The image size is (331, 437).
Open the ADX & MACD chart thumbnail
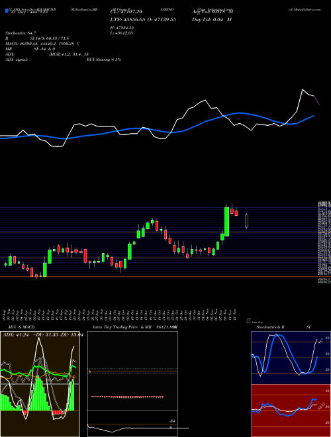[40, 384]
